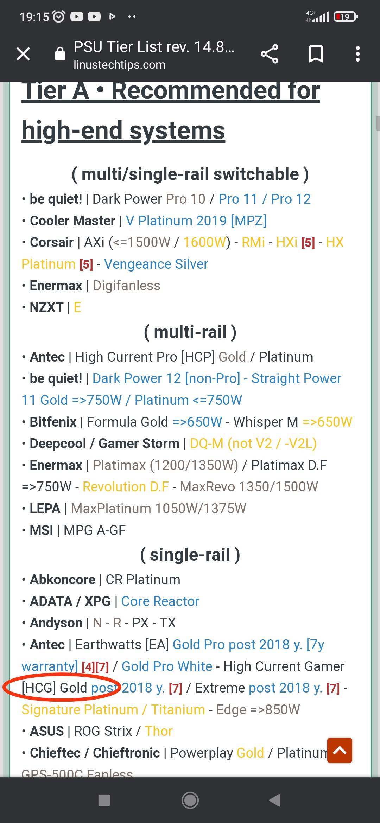Tap the alarm icon in status bar

point(58,17)
